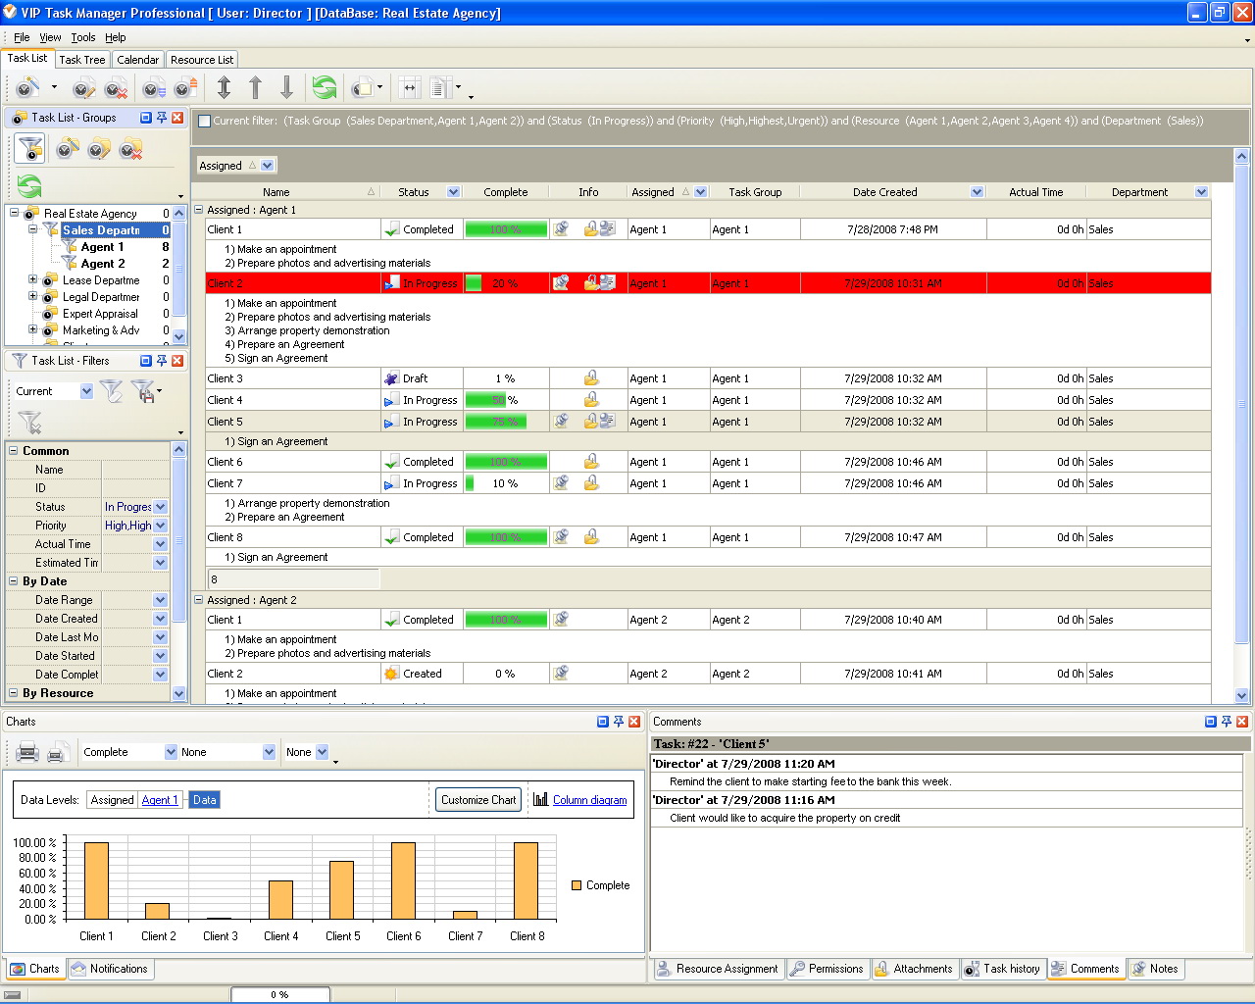Click the task-group filter funnel icon

(x=30, y=149)
